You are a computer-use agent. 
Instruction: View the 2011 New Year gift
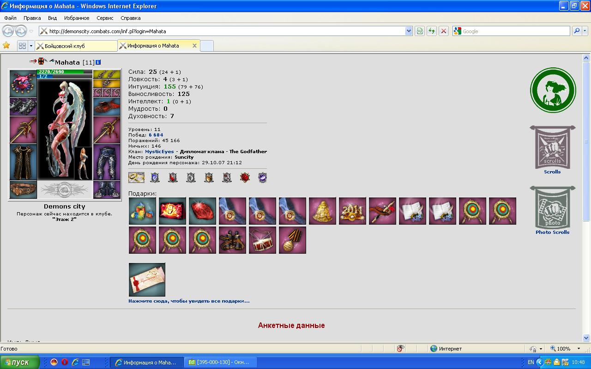click(352, 211)
